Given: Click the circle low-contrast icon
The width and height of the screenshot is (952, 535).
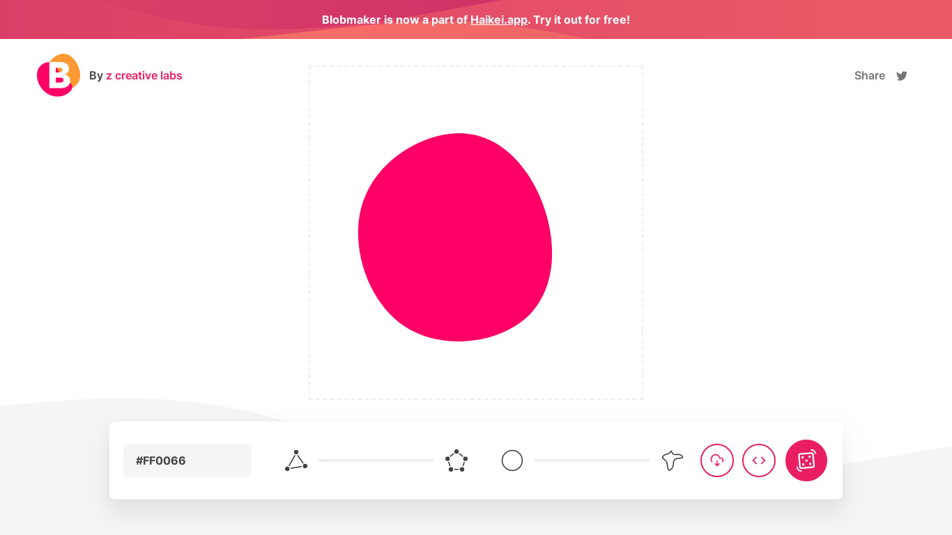Looking at the screenshot, I should 512,460.
